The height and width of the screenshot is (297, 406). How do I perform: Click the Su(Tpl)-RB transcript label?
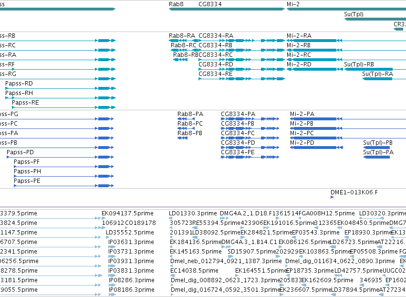[x=359, y=64]
